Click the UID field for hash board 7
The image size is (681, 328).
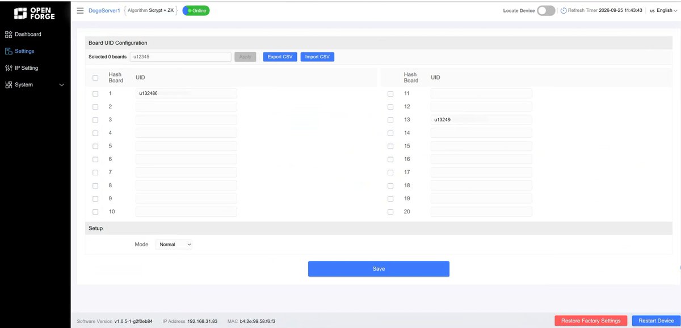[x=186, y=173]
